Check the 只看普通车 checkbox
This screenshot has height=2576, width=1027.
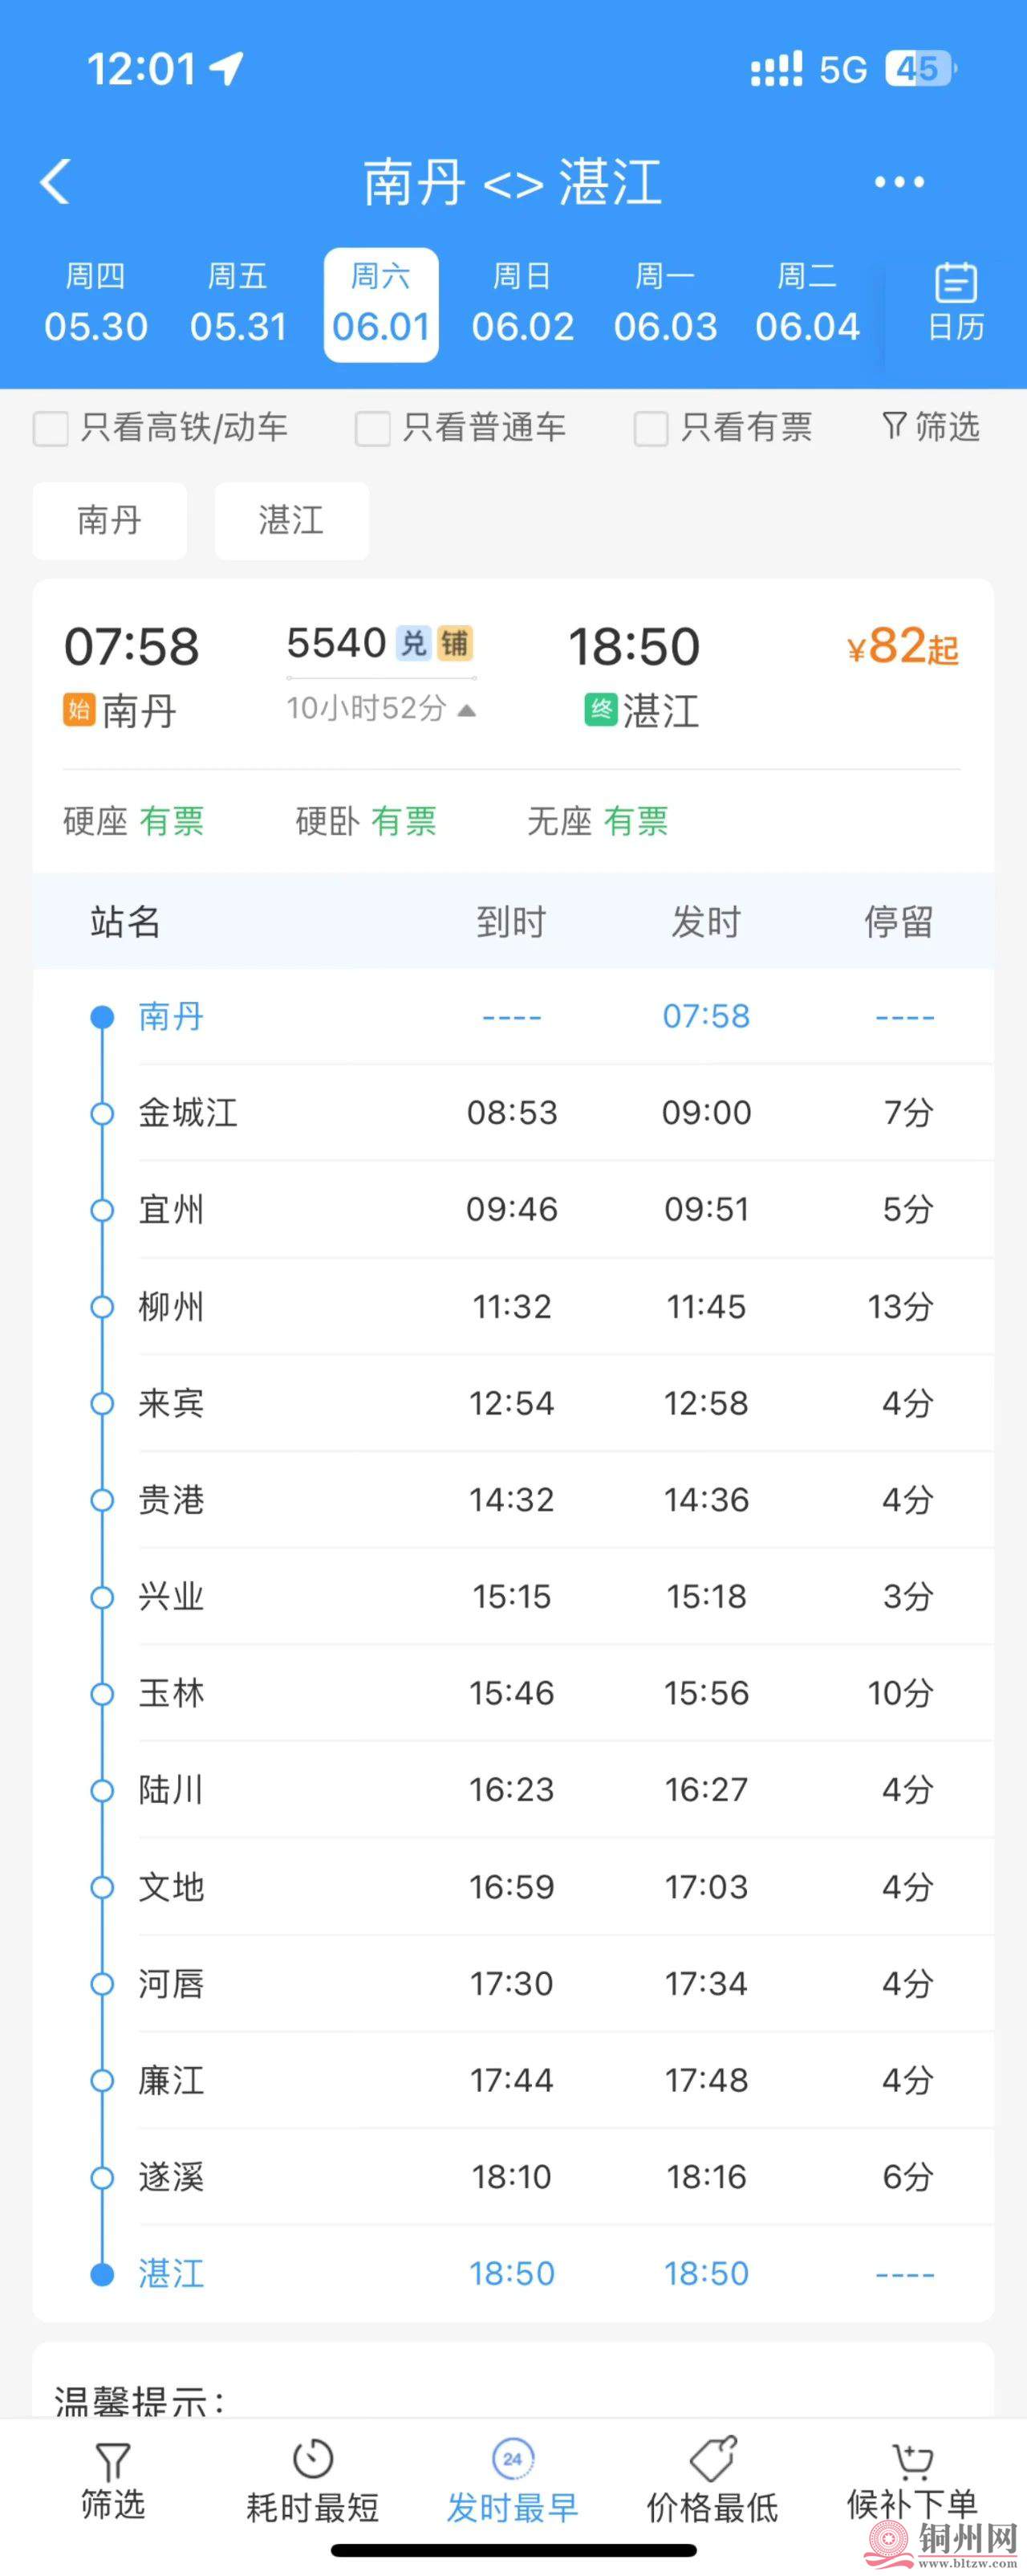(372, 429)
